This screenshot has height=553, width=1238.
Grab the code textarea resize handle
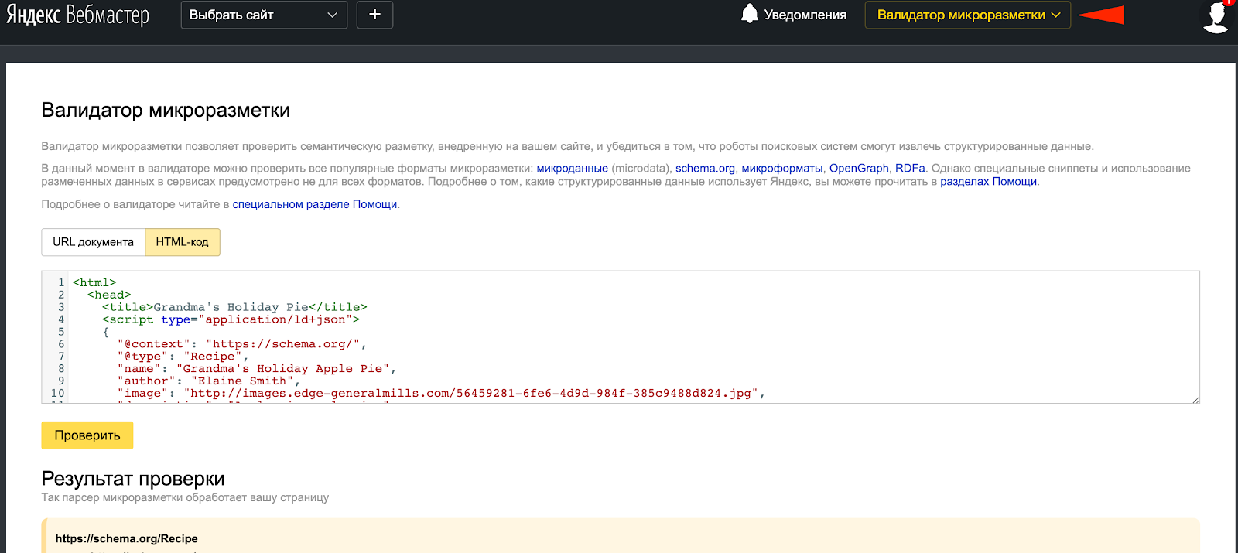click(1195, 399)
